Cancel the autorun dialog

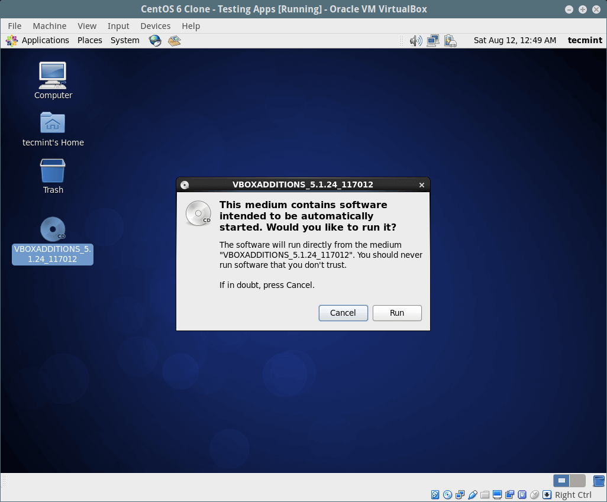point(343,313)
